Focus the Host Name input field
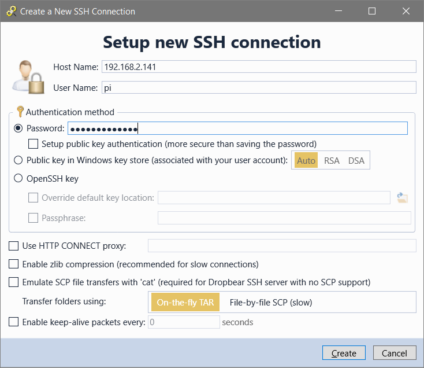Viewport: 424px width, 368px height. (x=259, y=67)
